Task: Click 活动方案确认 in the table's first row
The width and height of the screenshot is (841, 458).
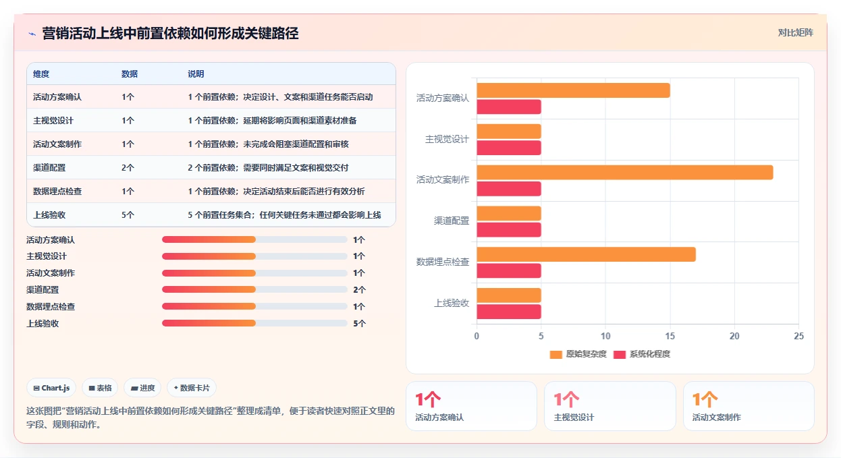Action: coord(57,97)
